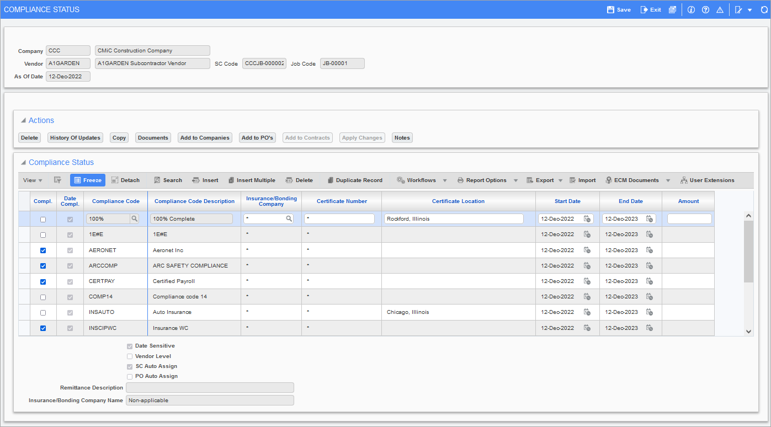Image resolution: width=771 pixels, height=427 pixels.
Task: Click the Certificate Location field showing Rockford, Illinois
Action: (454, 218)
